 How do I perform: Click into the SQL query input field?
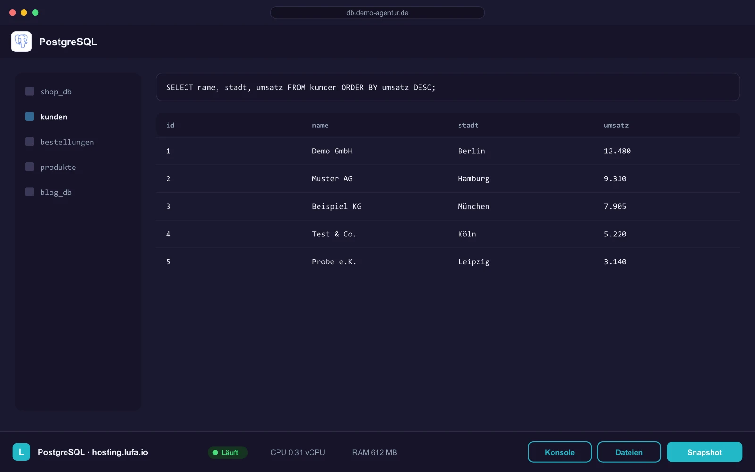click(448, 87)
